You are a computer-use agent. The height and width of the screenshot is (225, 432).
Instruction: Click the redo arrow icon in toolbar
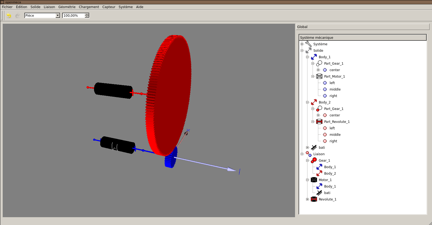point(18,16)
